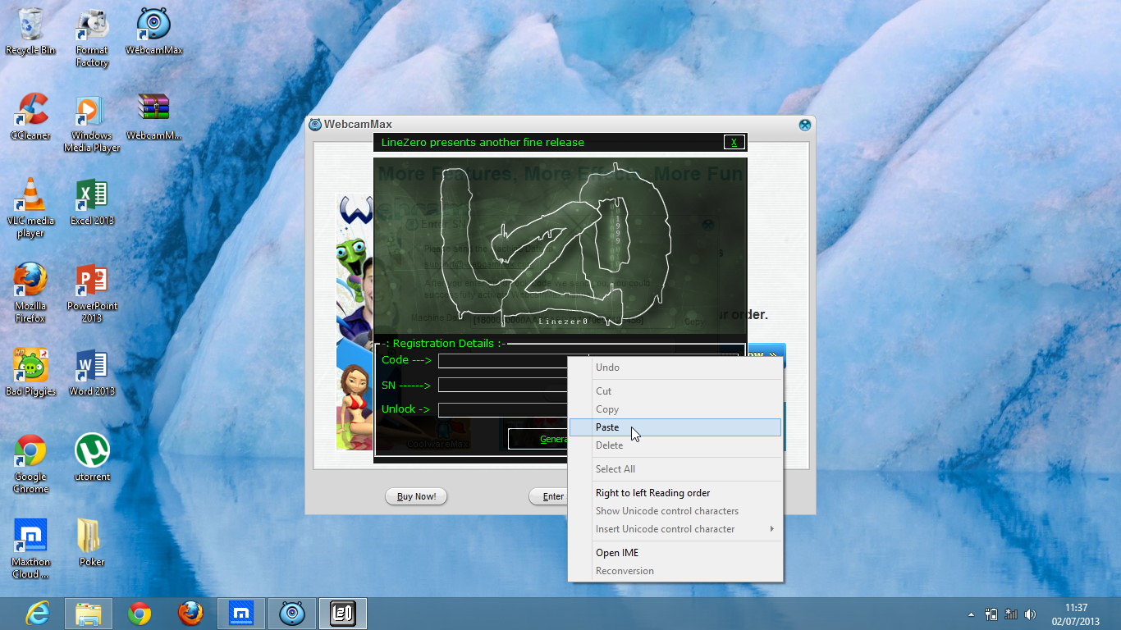Open Windows Media Player desktop shortcut
Viewport: 1121px width, 630px height.
click(92, 123)
